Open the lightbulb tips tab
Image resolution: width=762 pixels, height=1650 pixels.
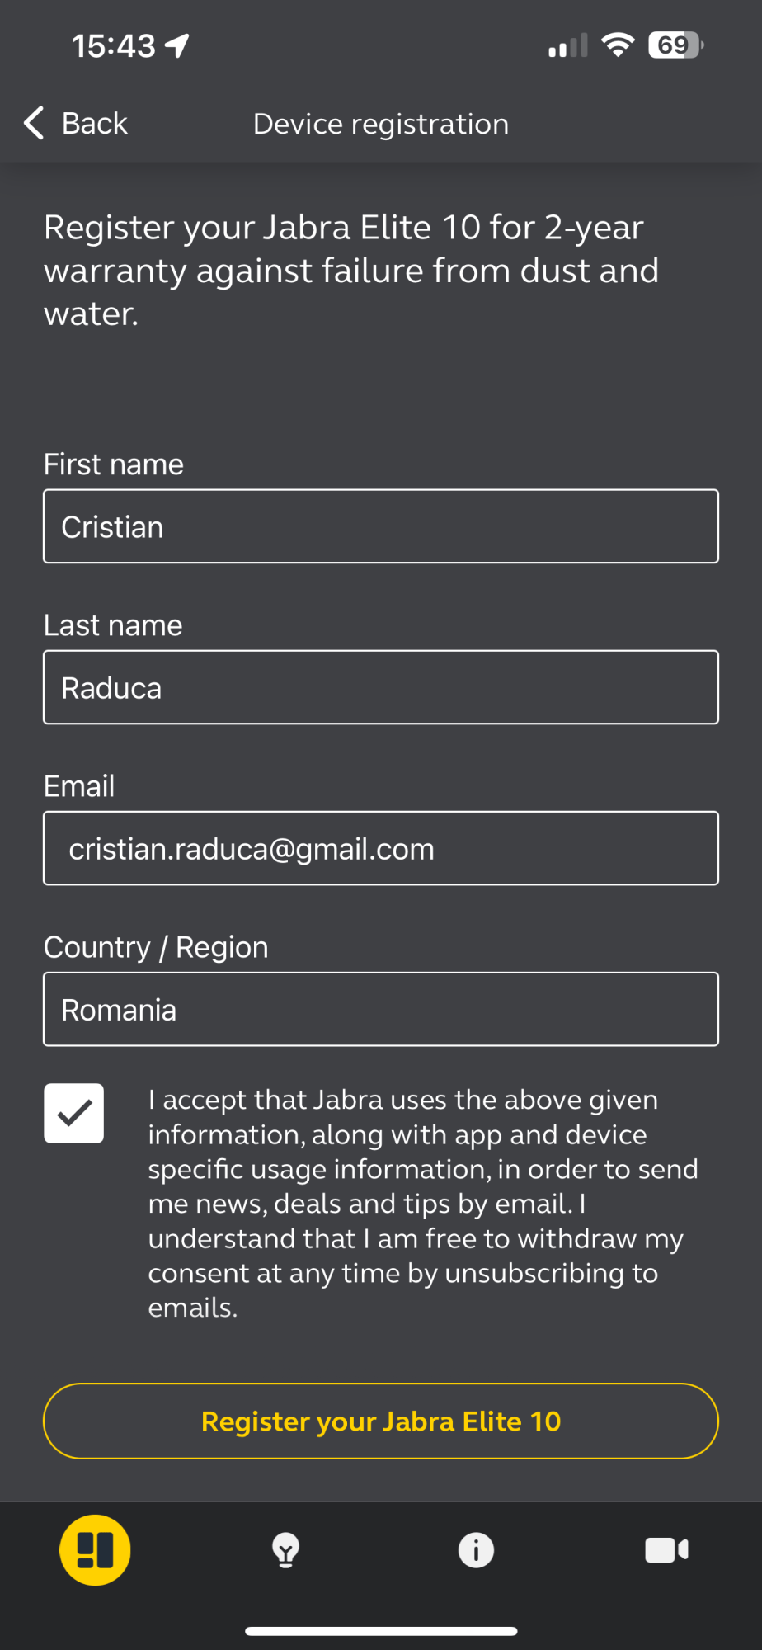pos(285,1550)
